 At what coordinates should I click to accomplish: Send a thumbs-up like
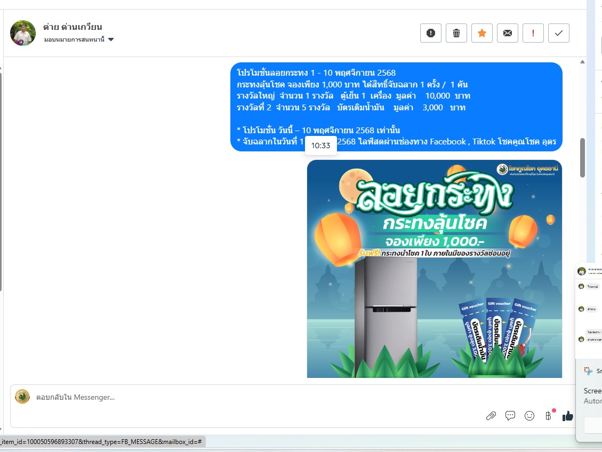pos(568,416)
